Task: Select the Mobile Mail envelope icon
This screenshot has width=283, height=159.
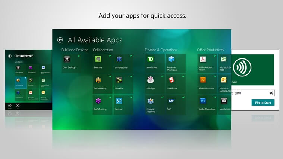Action: tap(224, 101)
